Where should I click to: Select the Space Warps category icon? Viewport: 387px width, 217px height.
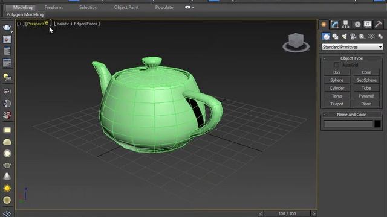click(x=371, y=36)
